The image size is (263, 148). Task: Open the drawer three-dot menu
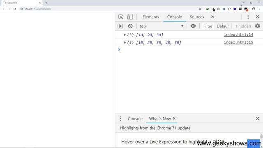[120, 119]
